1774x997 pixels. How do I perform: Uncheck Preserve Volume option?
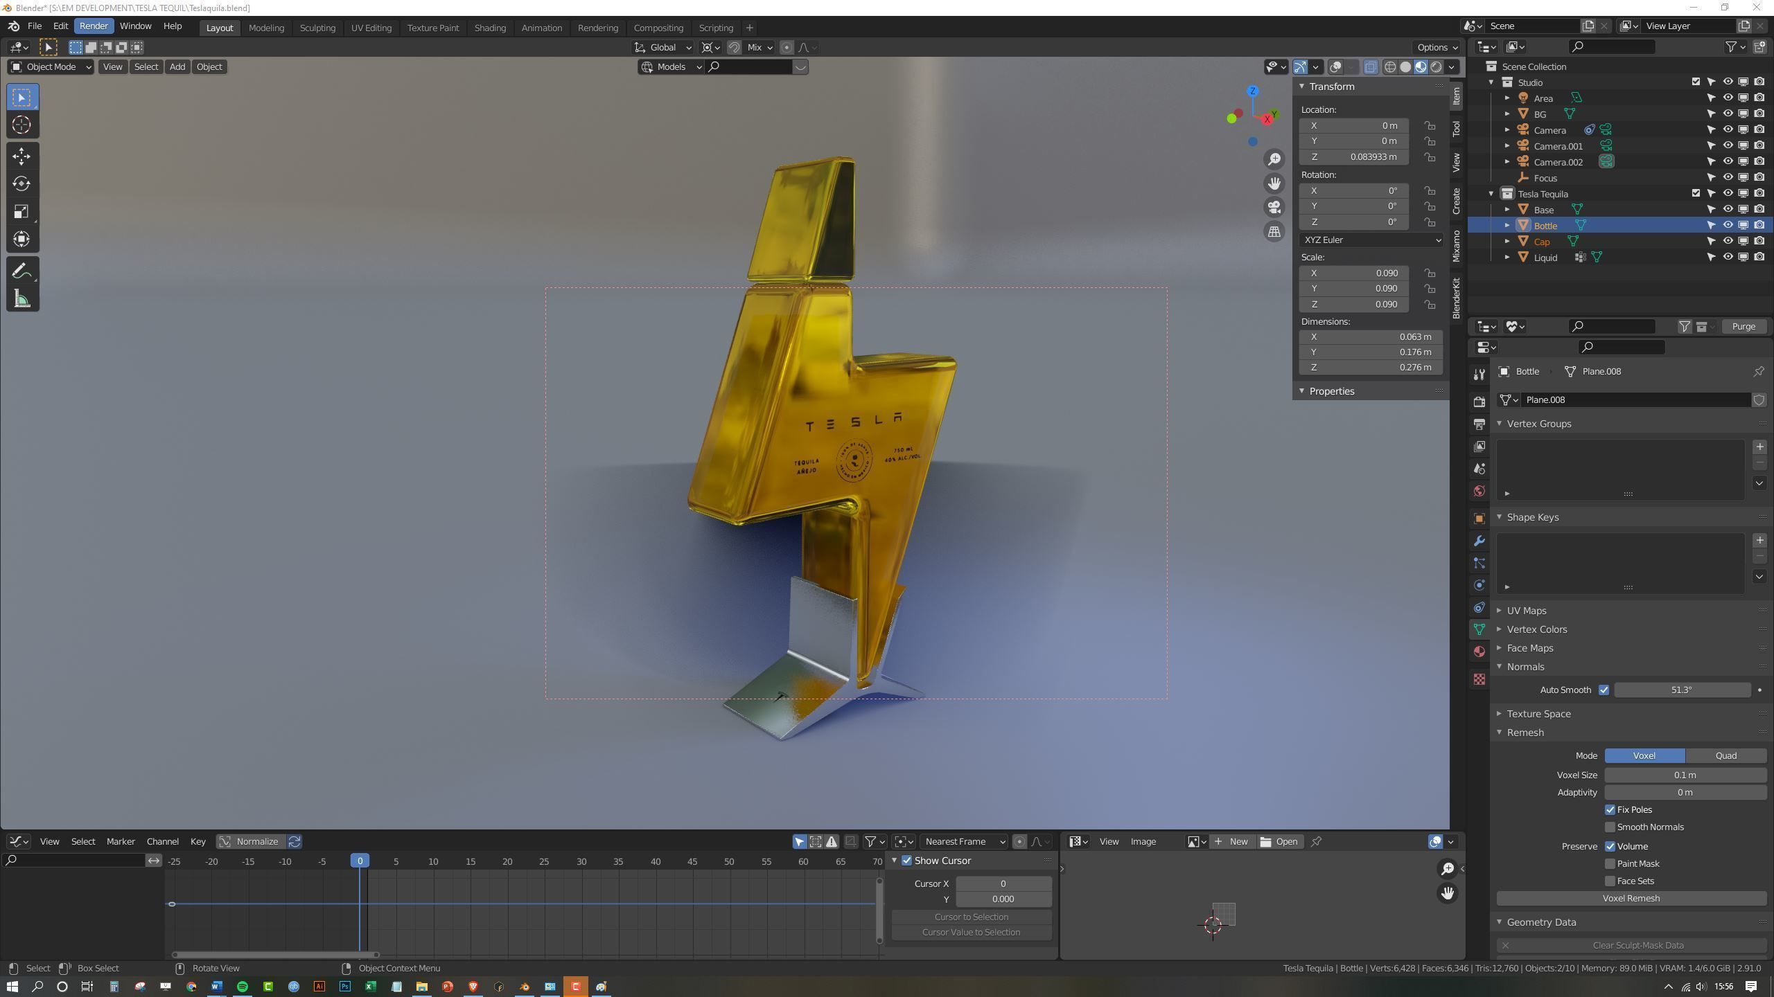point(1610,847)
